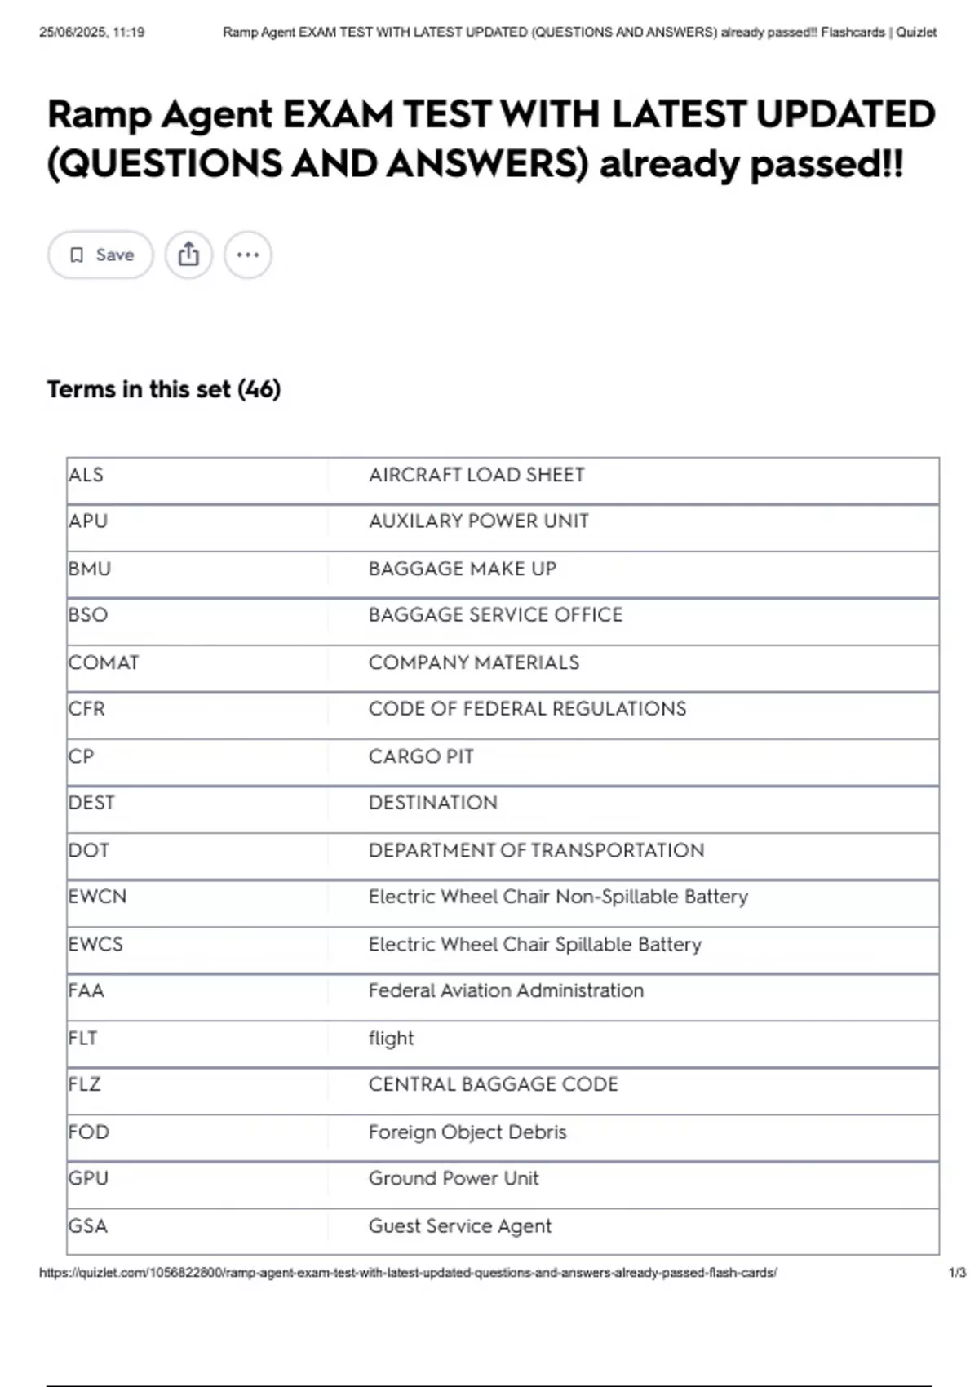This screenshot has width=979, height=1387.
Task: Click the APU flashcard term
Action: 88,521
